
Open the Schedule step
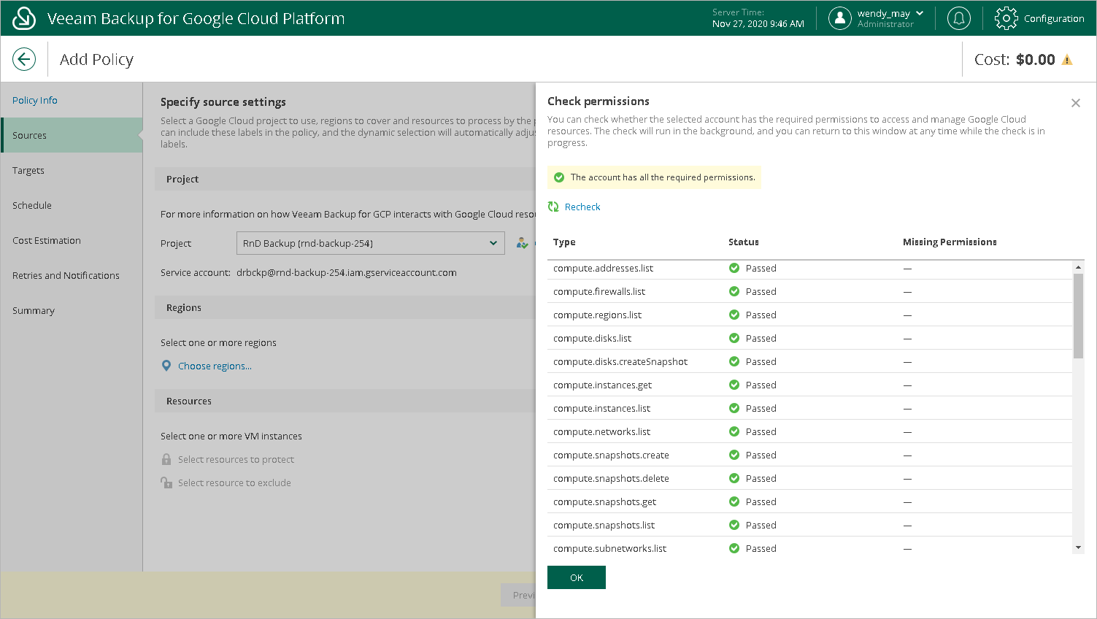32,205
